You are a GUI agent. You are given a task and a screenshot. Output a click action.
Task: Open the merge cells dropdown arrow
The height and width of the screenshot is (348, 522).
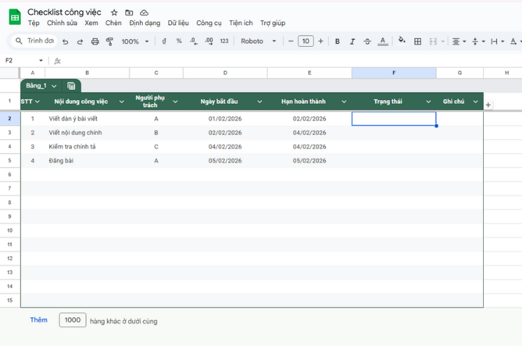443,41
